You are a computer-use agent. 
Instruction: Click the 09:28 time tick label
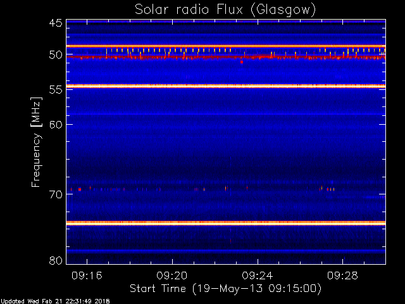(x=343, y=275)
